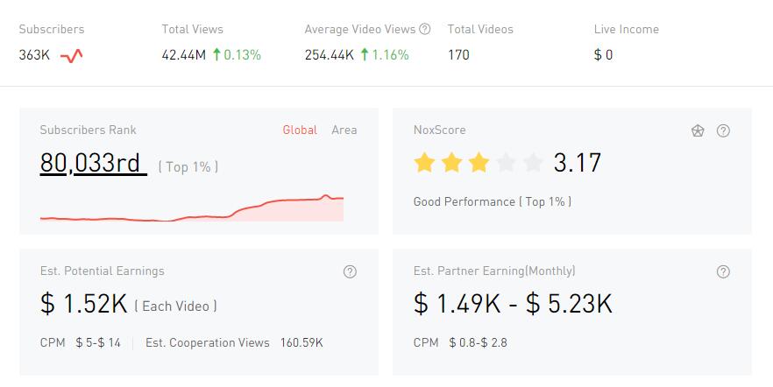Image resolution: width=773 pixels, height=387 pixels.
Task: Click the last gray NoxScore star
Action: [533, 163]
